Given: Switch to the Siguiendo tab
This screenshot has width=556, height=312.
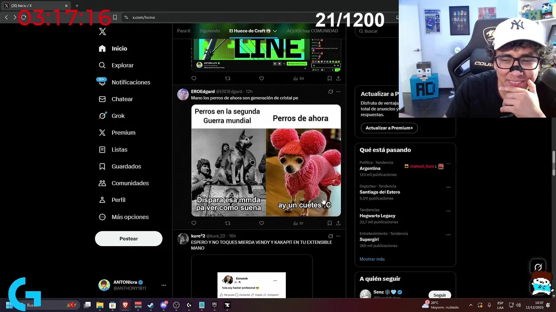Looking at the screenshot, I should click(209, 31).
